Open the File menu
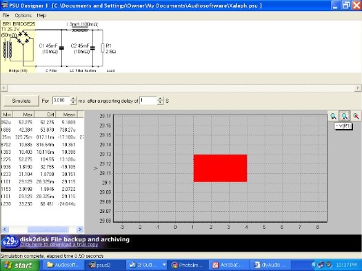 pyautogui.click(x=6, y=15)
